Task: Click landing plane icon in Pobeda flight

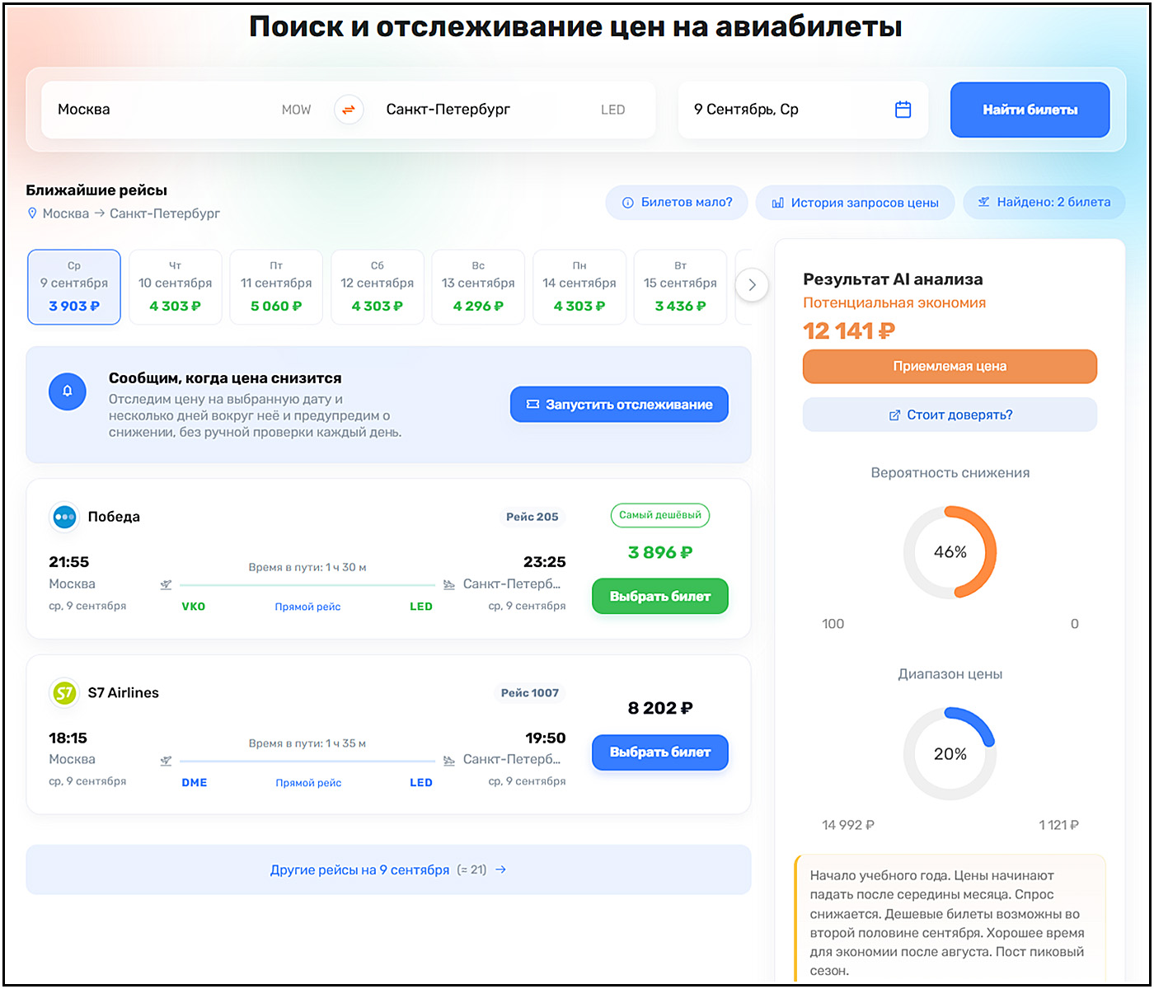Action: [x=448, y=584]
